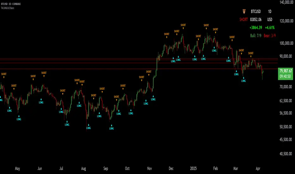Click the 40,500.00 price axis label

coord(286,154)
